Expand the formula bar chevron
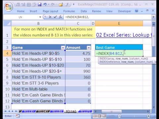Screen dimensions: 159x119 pos(153,17)
